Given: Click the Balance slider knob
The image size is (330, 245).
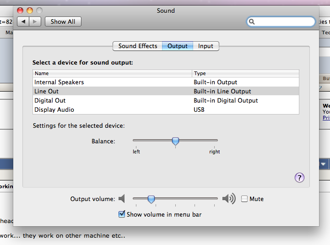Looking at the screenshot, I should (175, 141).
